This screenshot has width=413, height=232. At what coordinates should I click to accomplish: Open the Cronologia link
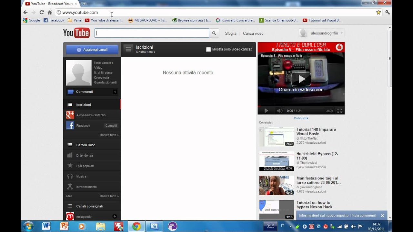(x=101, y=77)
